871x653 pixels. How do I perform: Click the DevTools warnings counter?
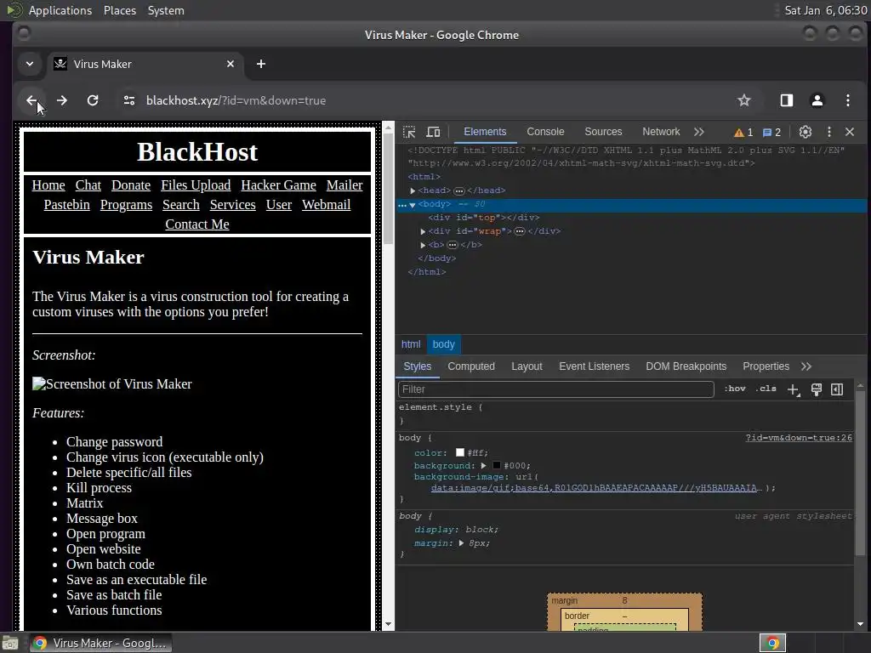click(743, 132)
